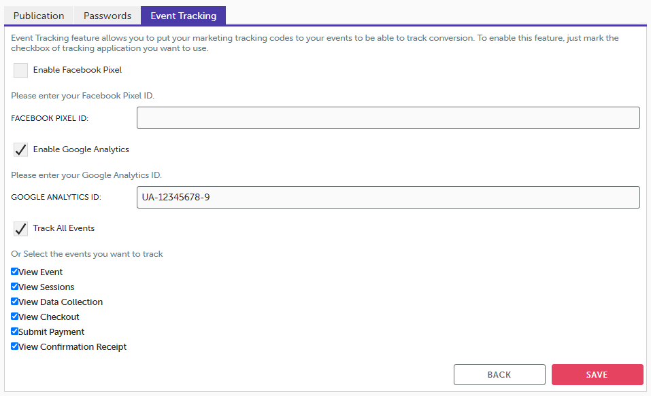651x396 pixels.
Task: Click 'Or Select the events' heading text
Action: point(87,254)
